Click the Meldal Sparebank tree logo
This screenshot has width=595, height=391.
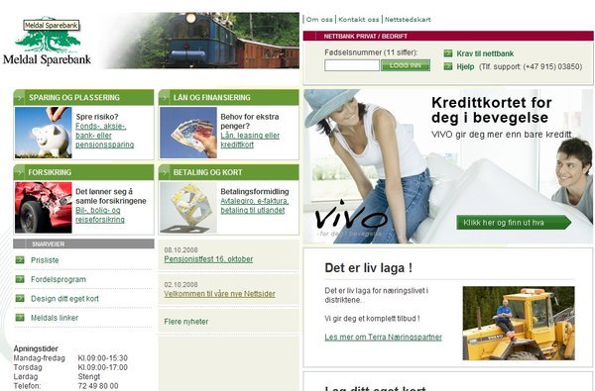(47, 41)
